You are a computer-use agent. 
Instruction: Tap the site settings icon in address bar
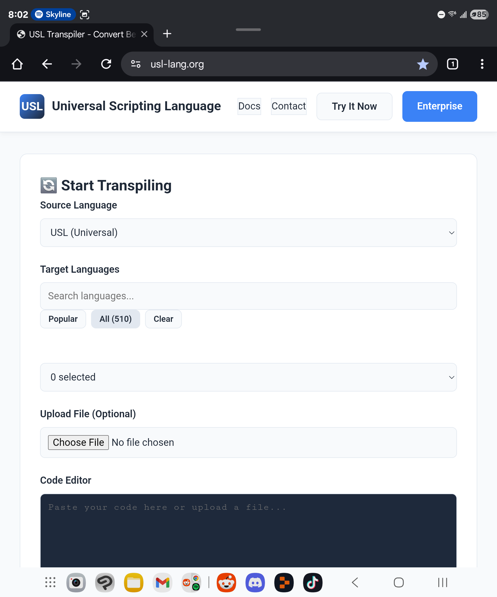(x=136, y=64)
